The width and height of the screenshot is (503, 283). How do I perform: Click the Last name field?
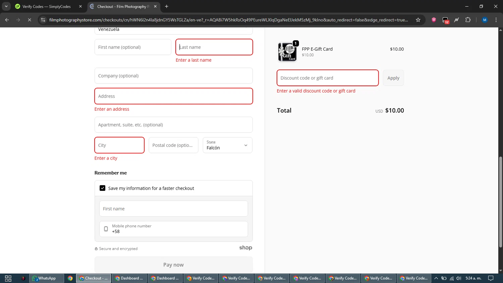click(214, 47)
